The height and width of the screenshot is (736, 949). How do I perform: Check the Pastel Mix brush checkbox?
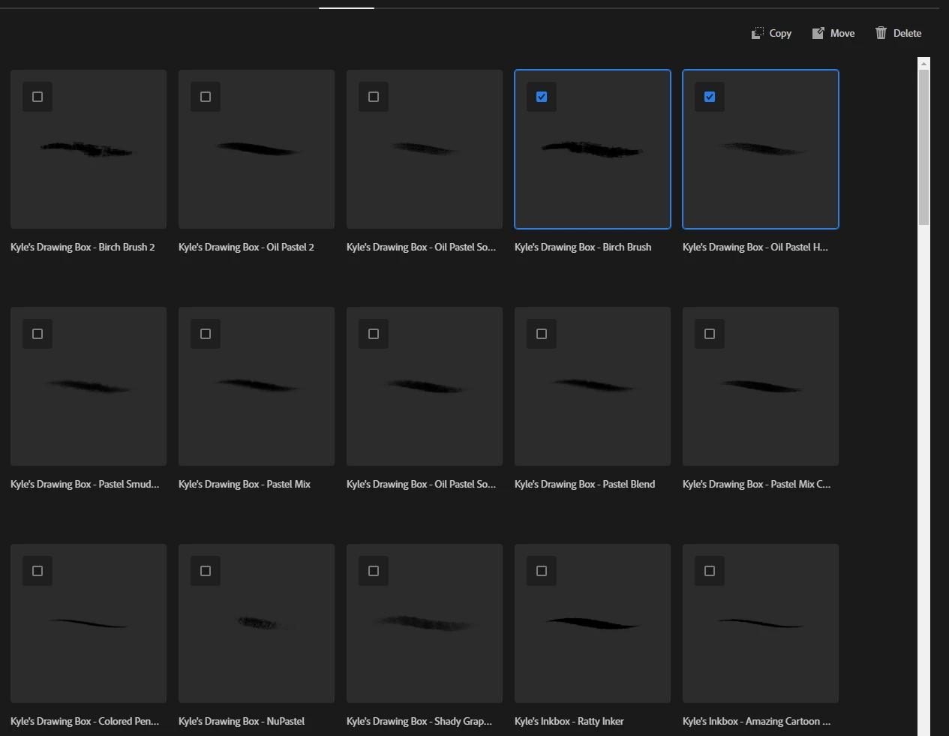206,334
